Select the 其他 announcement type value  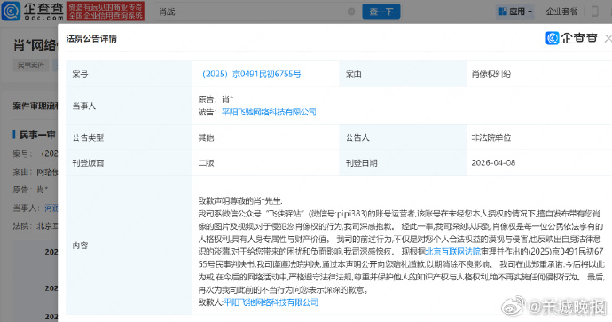click(206, 137)
